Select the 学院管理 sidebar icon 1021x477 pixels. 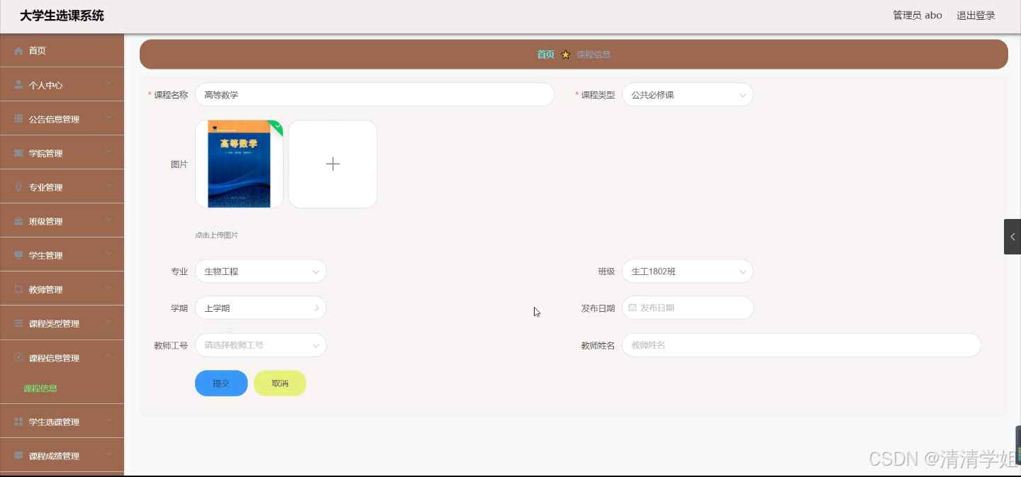[x=18, y=152]
